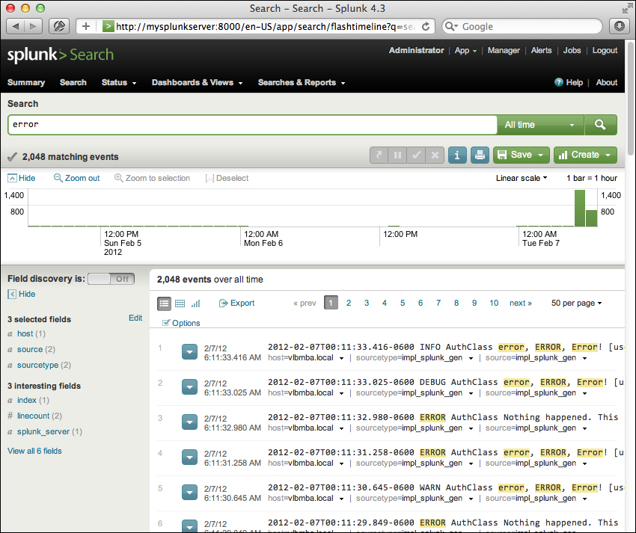Select the events list view icon
The image size is (636, 533).
pos(165,304)
